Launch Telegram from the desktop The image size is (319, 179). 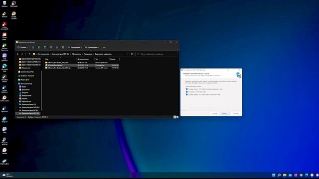[x=4, y=119]
